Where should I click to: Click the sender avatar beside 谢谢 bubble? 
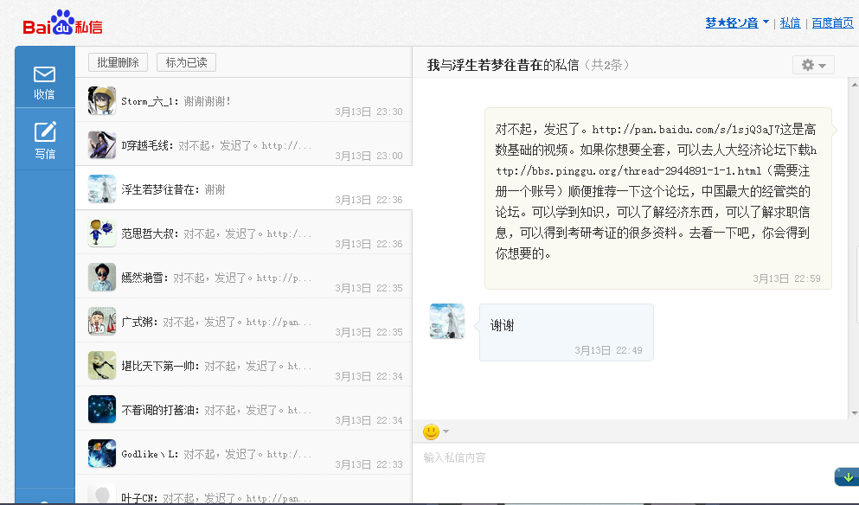tap(447, 321)
